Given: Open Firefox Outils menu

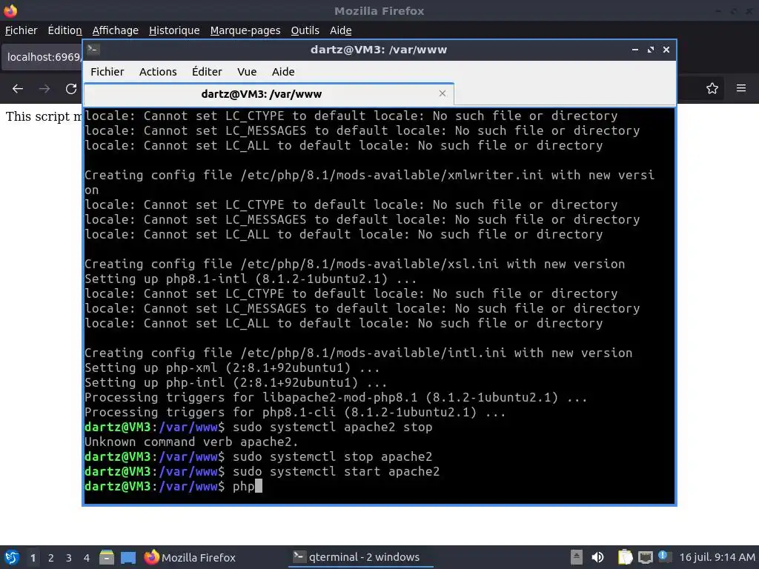Looking at the screenshot, I should (x=305, y=30).
